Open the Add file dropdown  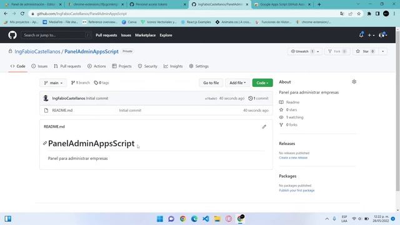(237, 82)
